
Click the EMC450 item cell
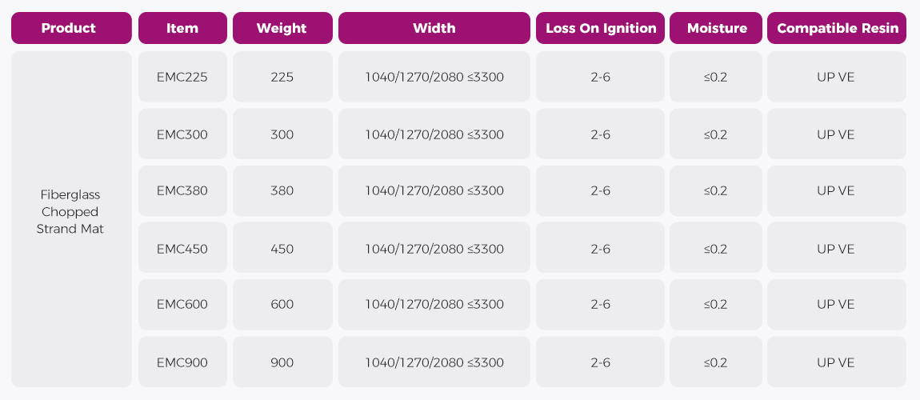click(x=182, y=249)
